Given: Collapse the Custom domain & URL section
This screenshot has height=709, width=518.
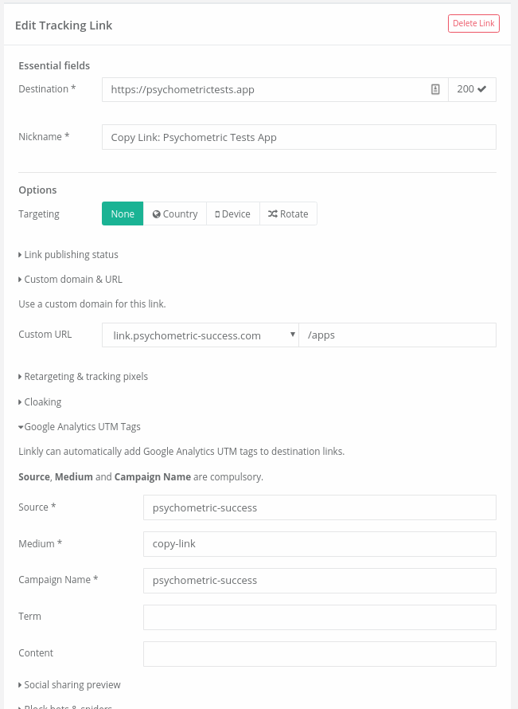Looking at the screenshot, I should click(72, 280).
